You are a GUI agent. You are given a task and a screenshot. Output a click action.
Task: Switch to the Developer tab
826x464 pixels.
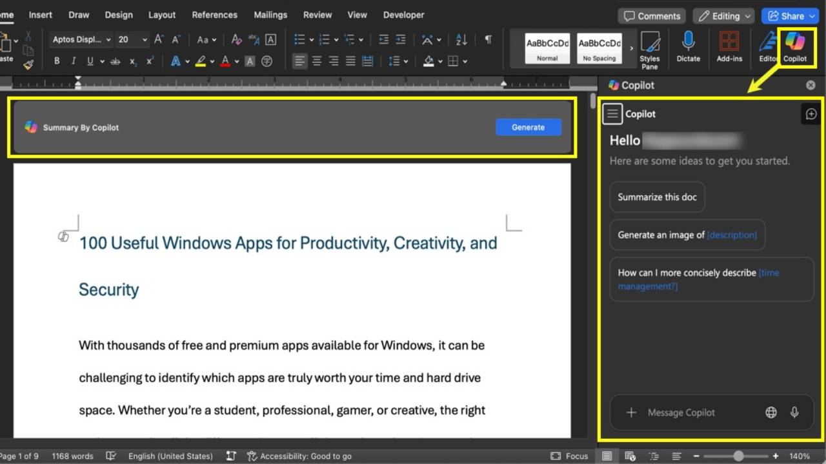pyautogui.click(x=404, y=14)
